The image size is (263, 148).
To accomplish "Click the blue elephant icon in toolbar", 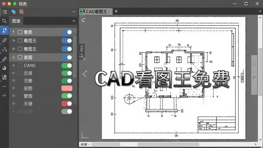I will pyautogui.click(x=13, y=12).
